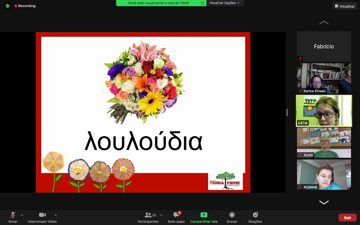Image resolution: width=360 pixels, height=225 pixels.
Task: Click the info icon in sharing banner
Action: click(x=202, y=3)
